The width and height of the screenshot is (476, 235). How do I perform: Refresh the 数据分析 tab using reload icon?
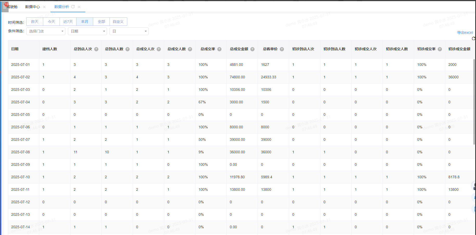pos(73,7)
